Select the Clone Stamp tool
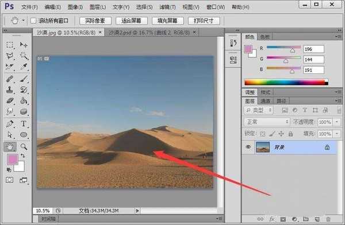 (x=9, y=90)
